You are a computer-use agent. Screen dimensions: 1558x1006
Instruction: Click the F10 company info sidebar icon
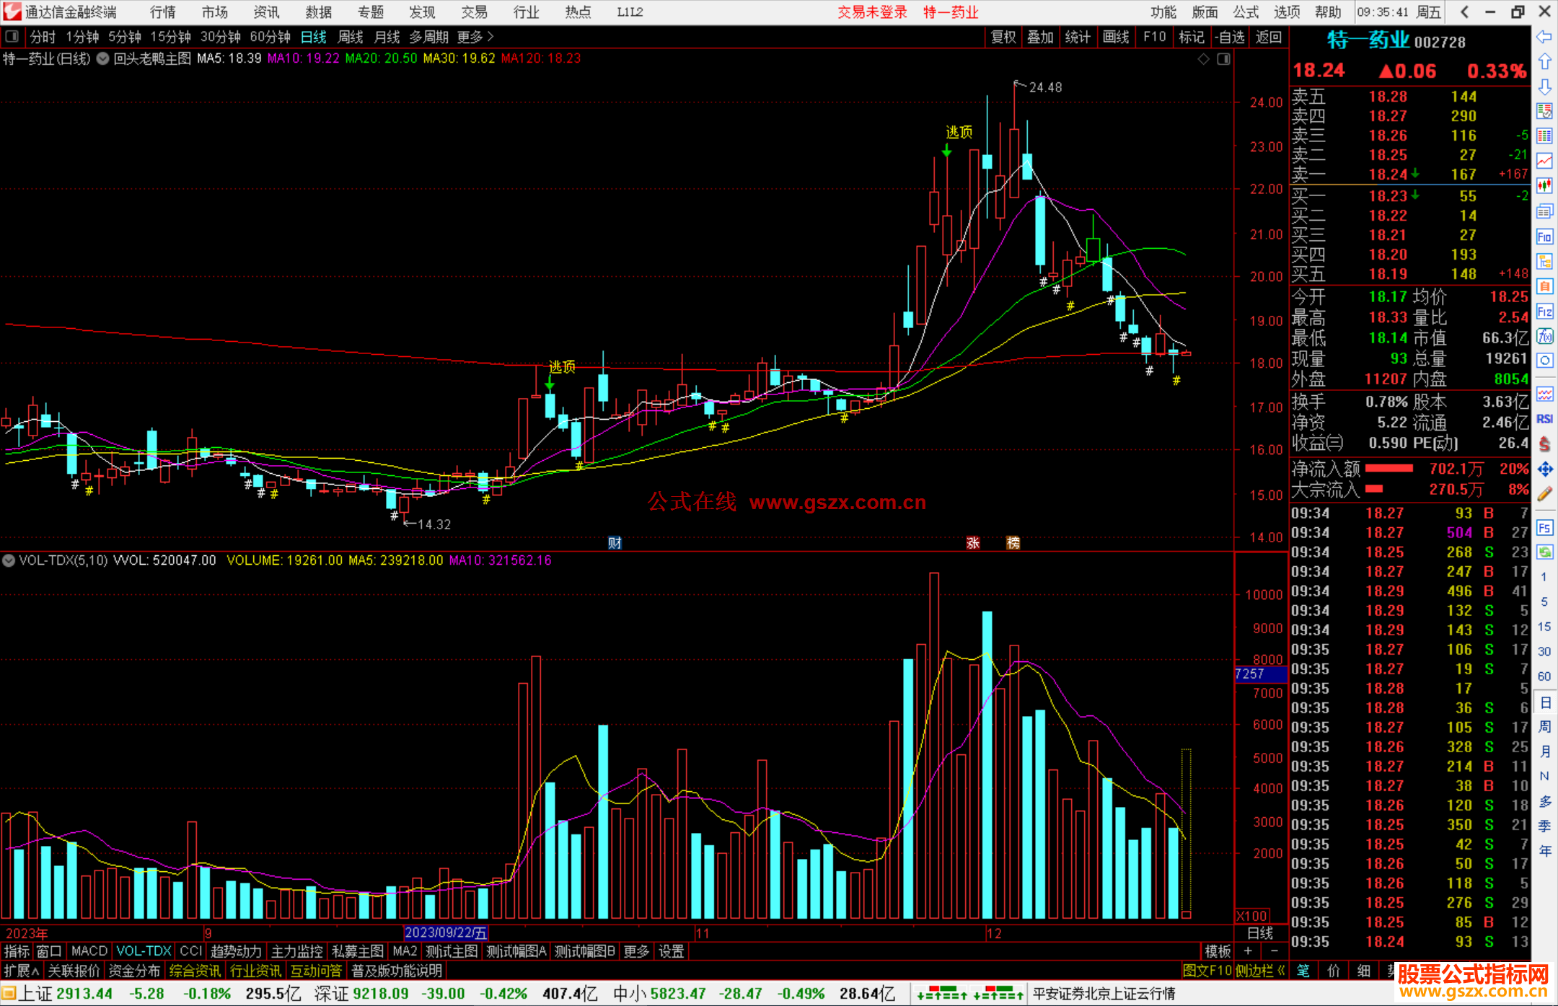(1544, 237)
